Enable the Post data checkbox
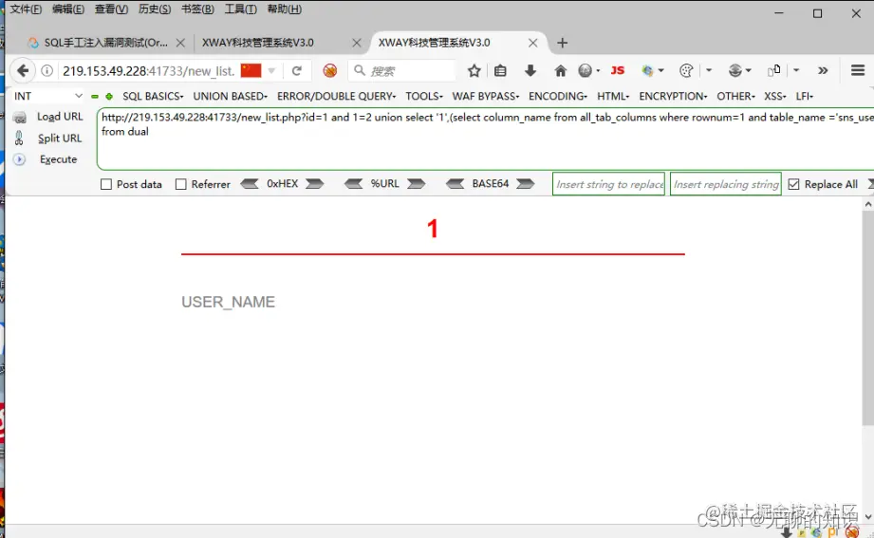874x538 pixels. tap(106, 184)
